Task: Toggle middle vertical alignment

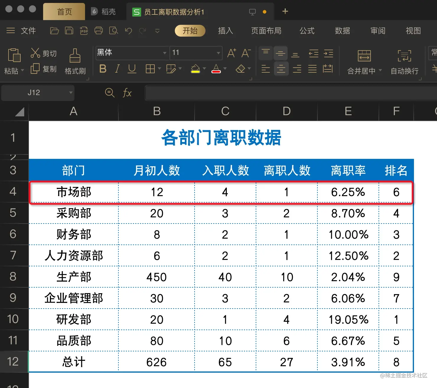Action: pyautogui.click(x=281, y=53)
